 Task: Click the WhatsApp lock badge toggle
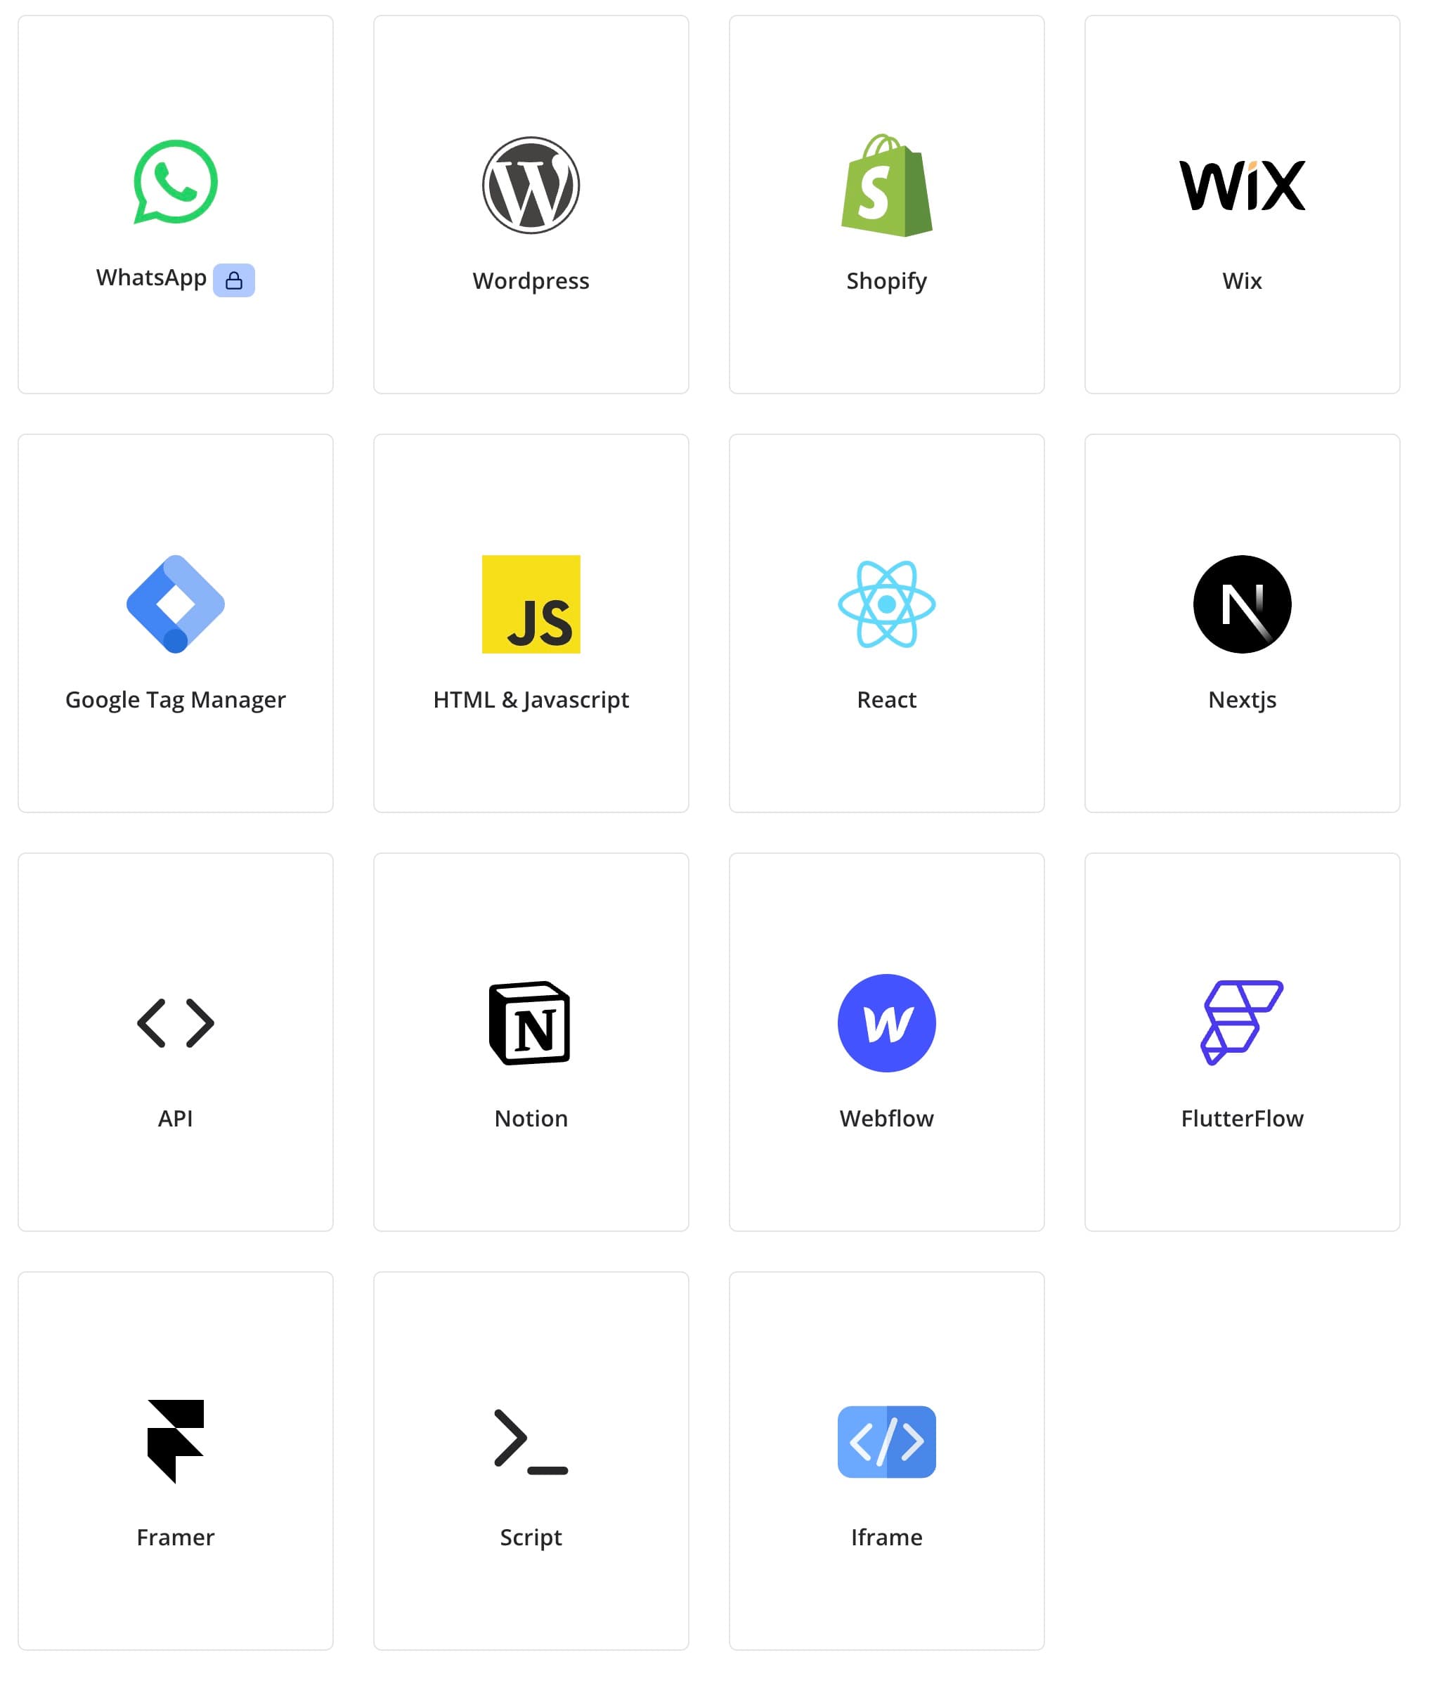point(235,280)
